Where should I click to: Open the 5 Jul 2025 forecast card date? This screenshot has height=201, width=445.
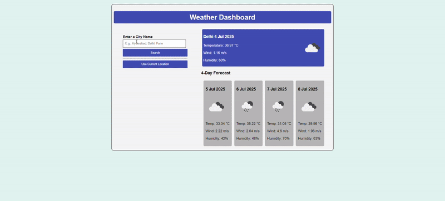(215, 89)
